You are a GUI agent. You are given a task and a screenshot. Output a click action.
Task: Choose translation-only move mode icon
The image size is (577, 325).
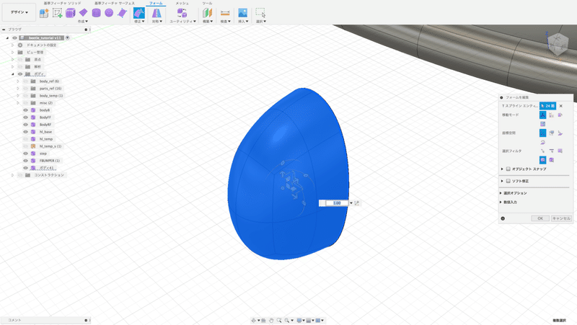tap(551, 115)
